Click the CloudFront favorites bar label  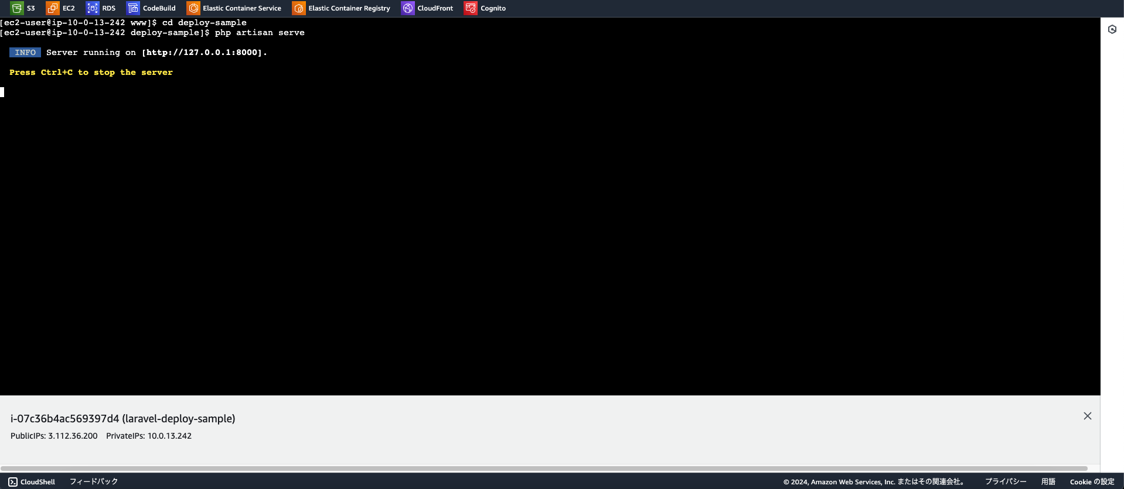click(435, 8)
